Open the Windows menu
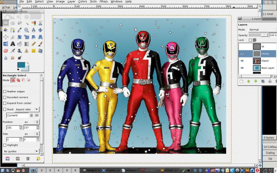The height and width of the screenshot is (173, 277). (x=116, y=2)
